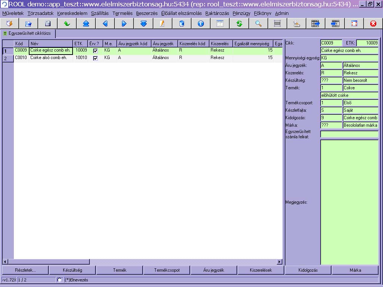Click the Készültség field 'Nem besorolt'
This screenshot has height=287, width=383.
pos(361,80)
